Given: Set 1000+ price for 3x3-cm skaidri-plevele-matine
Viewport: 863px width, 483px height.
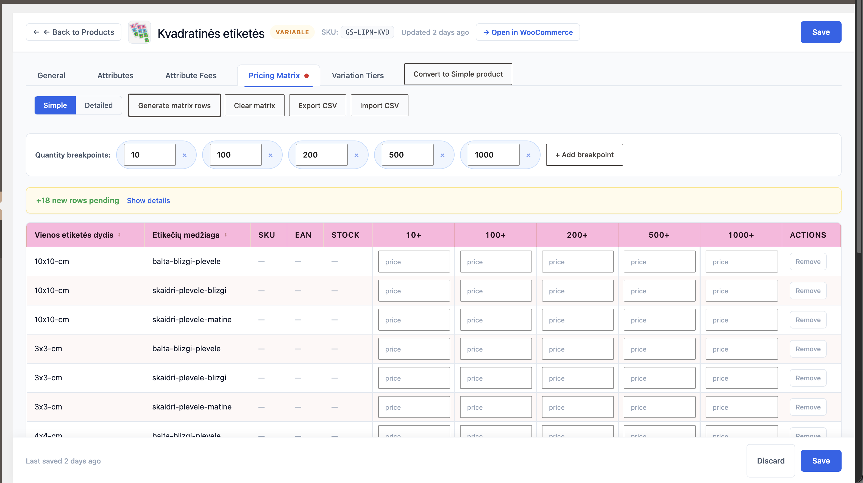Looking at the screenshot, I should point(742,407).
